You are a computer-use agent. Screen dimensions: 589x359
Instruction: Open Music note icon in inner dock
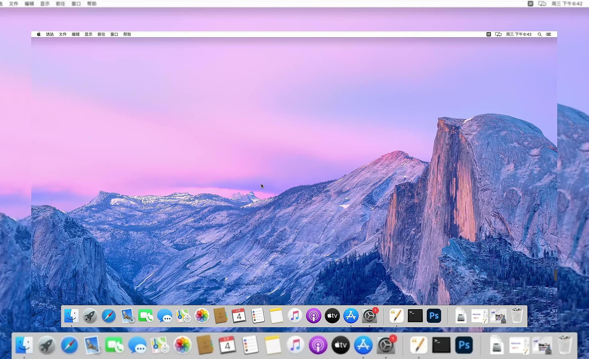click(295, 316)
